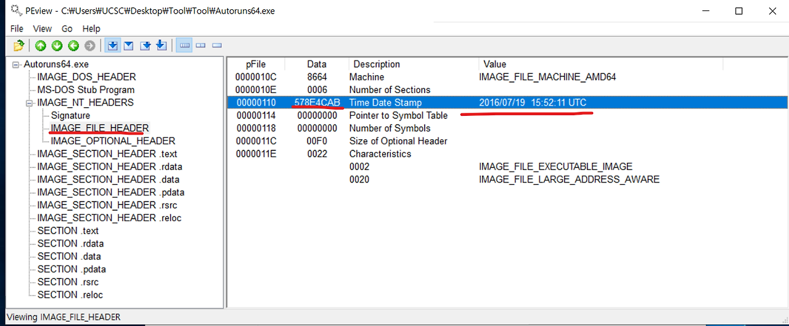This screenshot has width=789, height=326.
Task: Select the Machine row
Action: click(x=508, y=77)
